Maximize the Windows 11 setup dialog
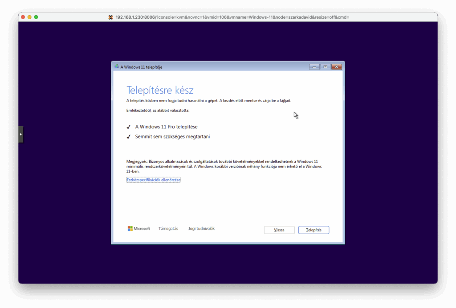Image resolution: width=456 pixels, height=308 pixels. click(x=326, y=67)
